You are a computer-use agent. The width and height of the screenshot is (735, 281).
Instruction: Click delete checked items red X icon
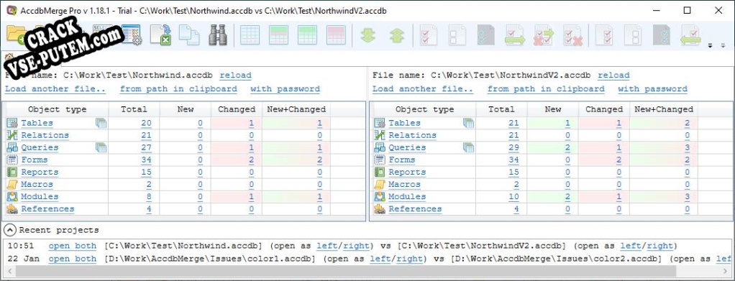(x=572, y=35)
